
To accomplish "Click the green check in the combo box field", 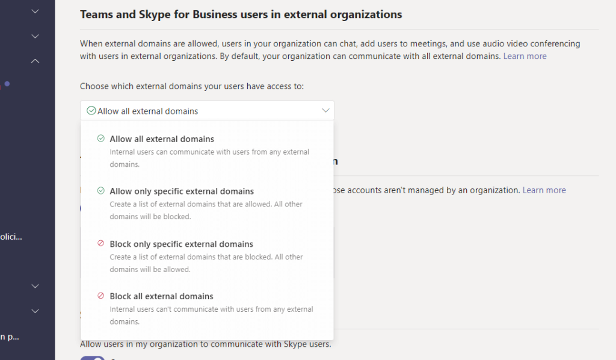I will [x=91, y=110].
